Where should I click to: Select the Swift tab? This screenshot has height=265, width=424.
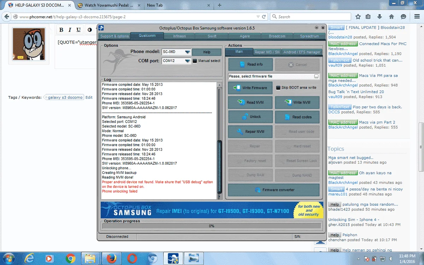pos(212,36)
